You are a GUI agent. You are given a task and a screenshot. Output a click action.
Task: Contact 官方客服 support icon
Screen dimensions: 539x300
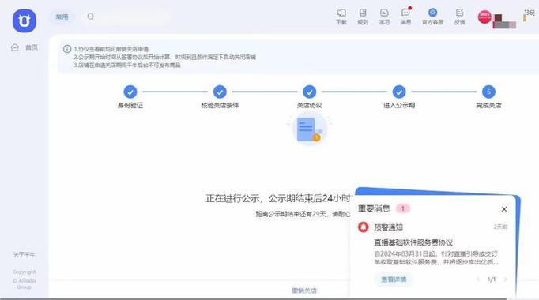[x=433, y=17]
